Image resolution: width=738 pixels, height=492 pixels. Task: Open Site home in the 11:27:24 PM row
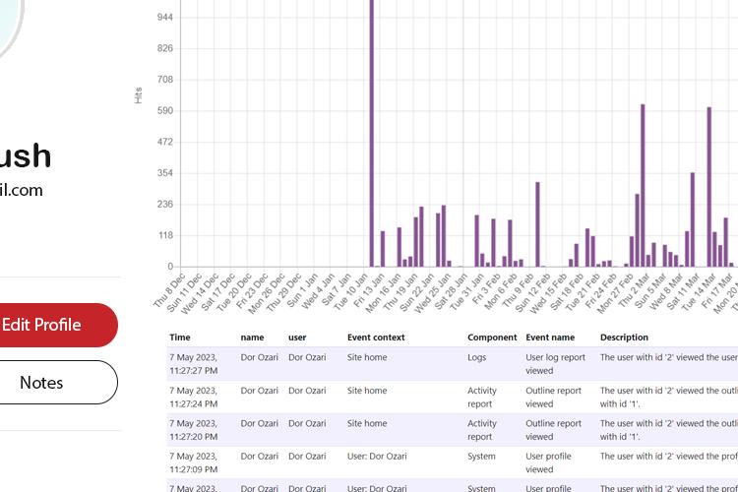click(x=367, y=391)
